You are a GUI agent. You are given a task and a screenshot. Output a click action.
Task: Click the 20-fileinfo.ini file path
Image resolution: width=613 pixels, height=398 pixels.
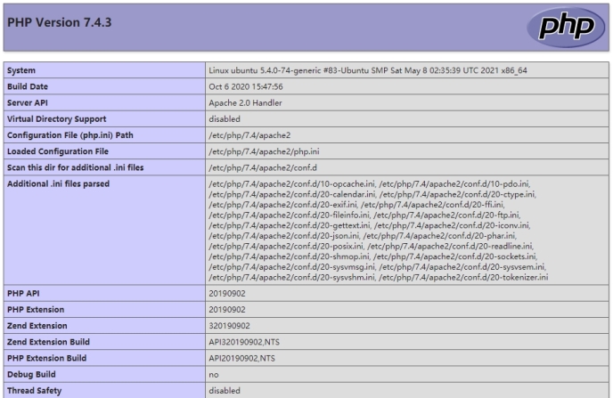click(290, 215)
